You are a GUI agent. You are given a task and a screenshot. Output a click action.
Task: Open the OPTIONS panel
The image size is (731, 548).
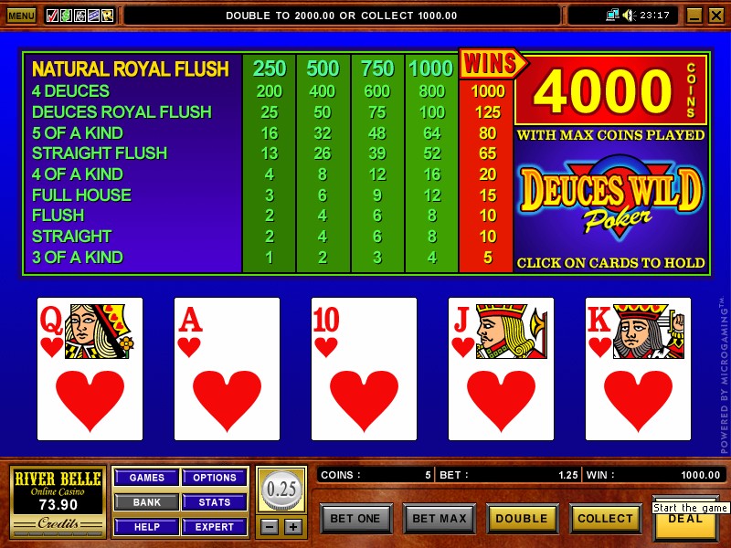click(x=215, y=478)
